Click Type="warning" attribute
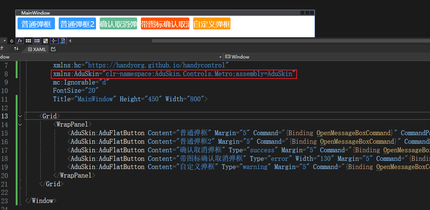The image size is (430, 210). click(246, 167)
